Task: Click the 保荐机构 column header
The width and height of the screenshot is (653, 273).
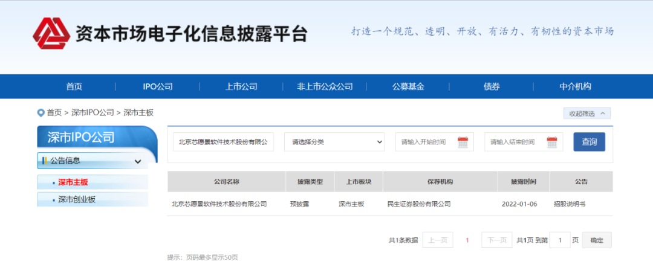Action: [440, 182]
